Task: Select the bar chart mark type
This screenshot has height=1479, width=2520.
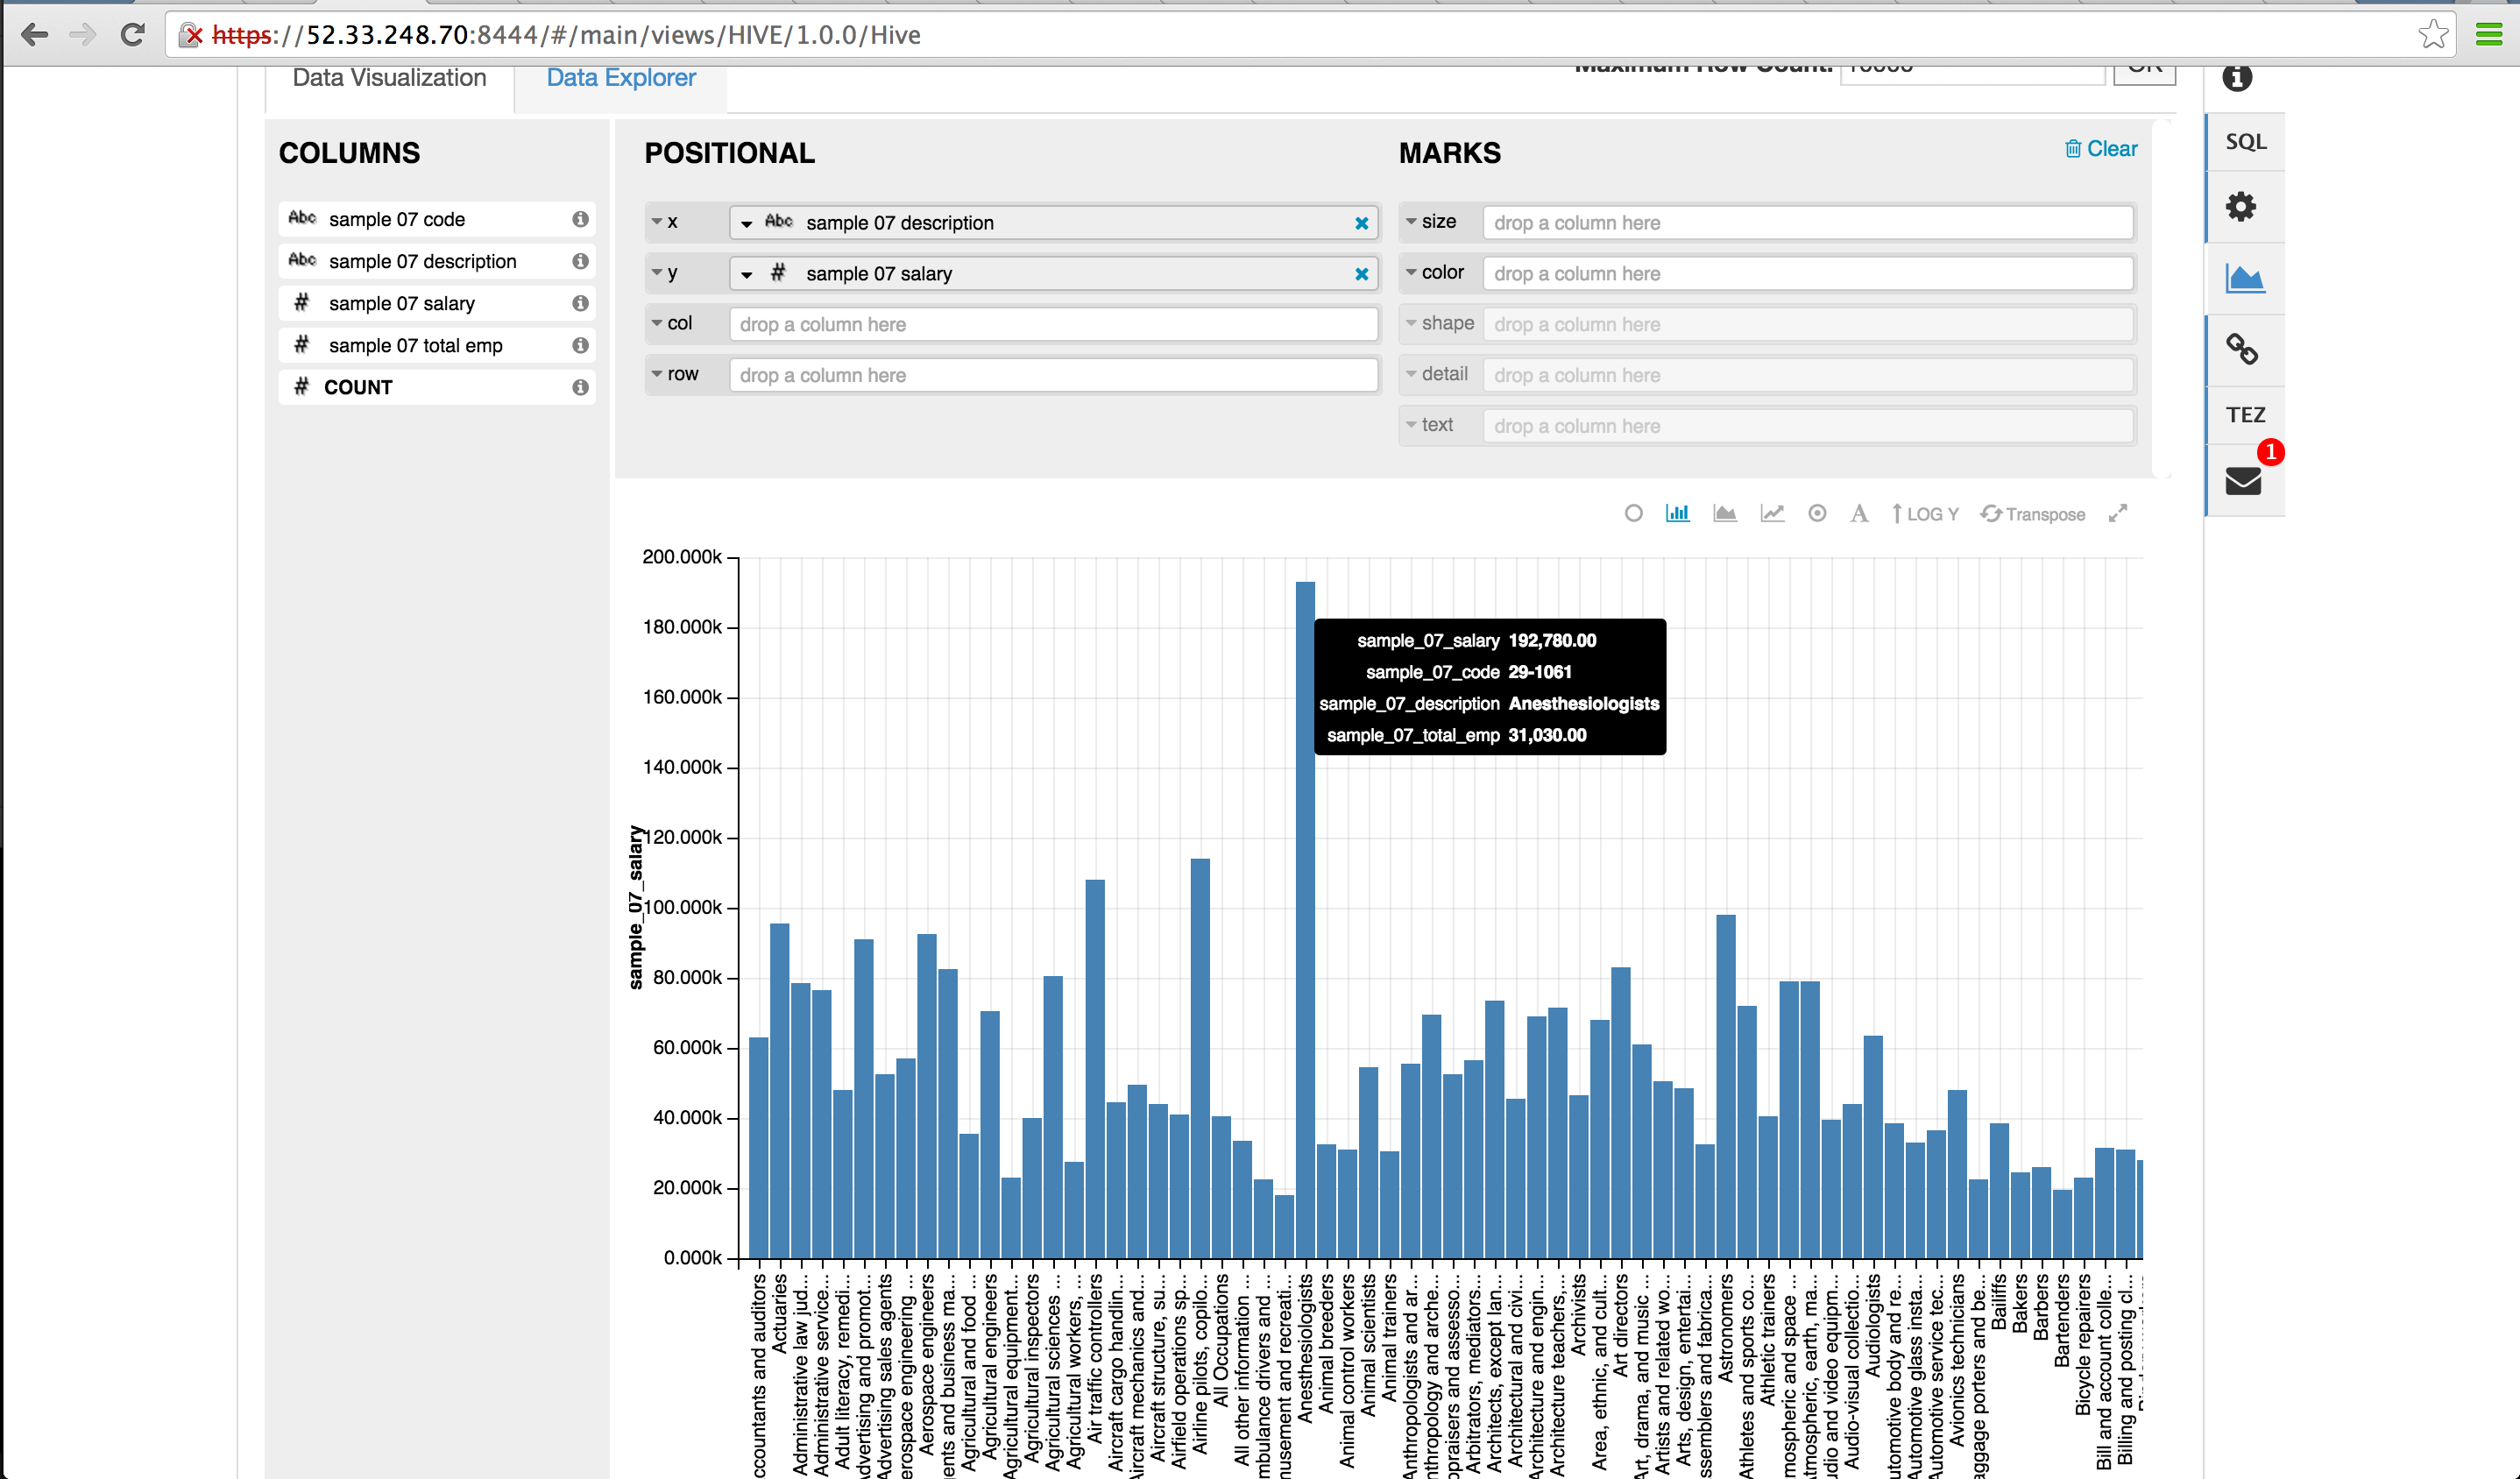Action: [x=1677, y=514]
